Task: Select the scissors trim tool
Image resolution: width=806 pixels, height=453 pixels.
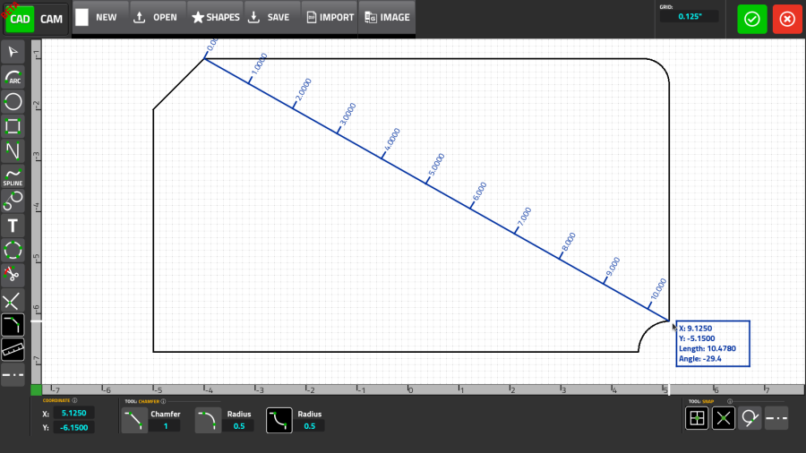Action: [13, 275]
